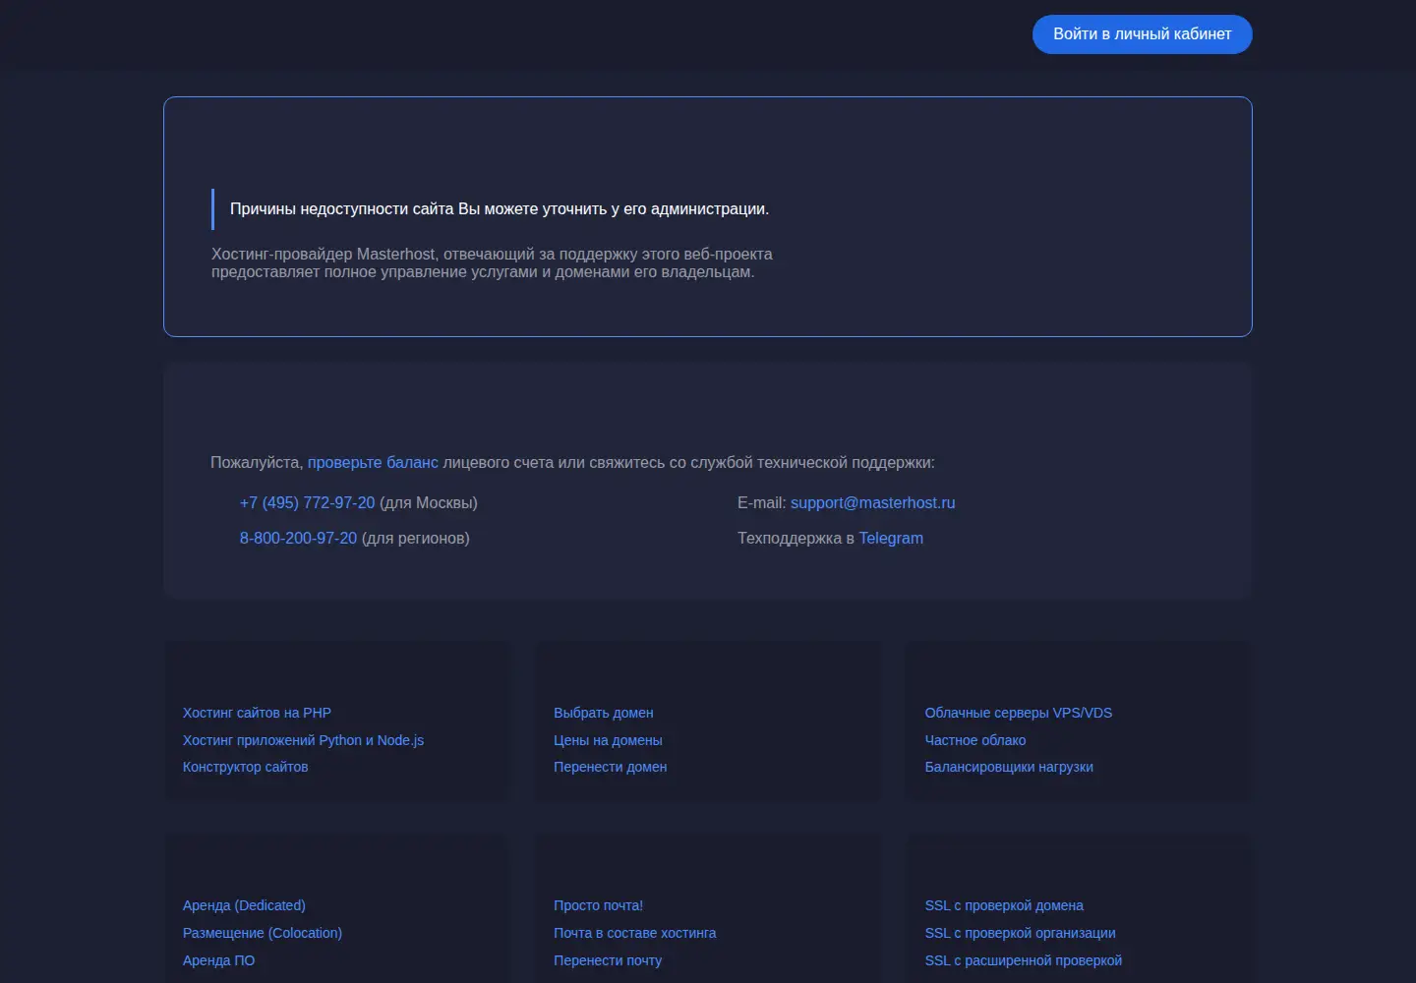The image size is (1416, 983).
Task: Select SSL с проверкой организации link
Action: [x=1021, y=934]
